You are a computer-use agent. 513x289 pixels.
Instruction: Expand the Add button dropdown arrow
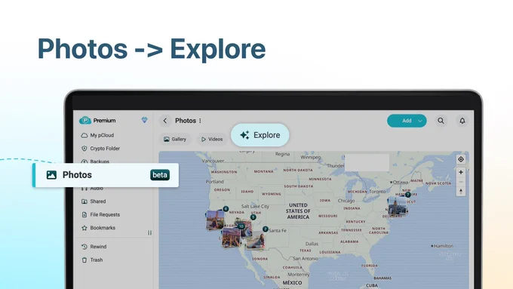click(420, 121)
